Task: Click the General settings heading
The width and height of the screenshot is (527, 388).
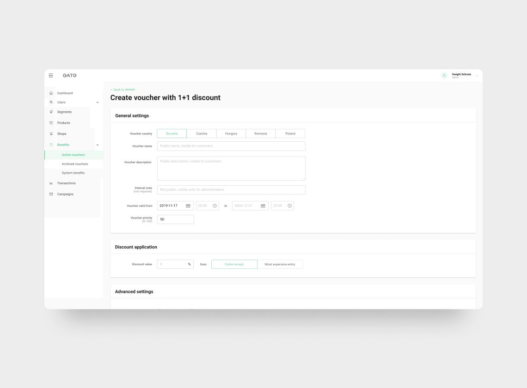Action: 132,115
